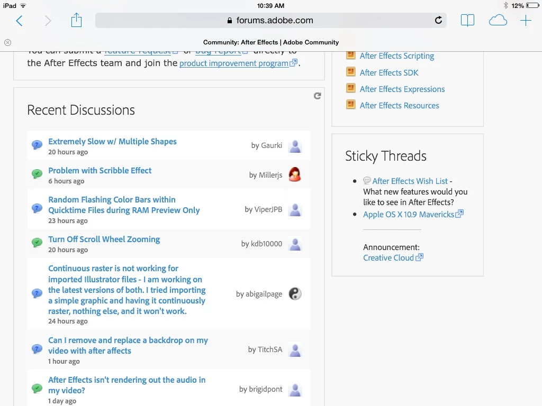Image resolution: width=542 pixels, height=406 pixels.
Task: Click After Effects SDK folder icon
Action: (x=350, y=72)
